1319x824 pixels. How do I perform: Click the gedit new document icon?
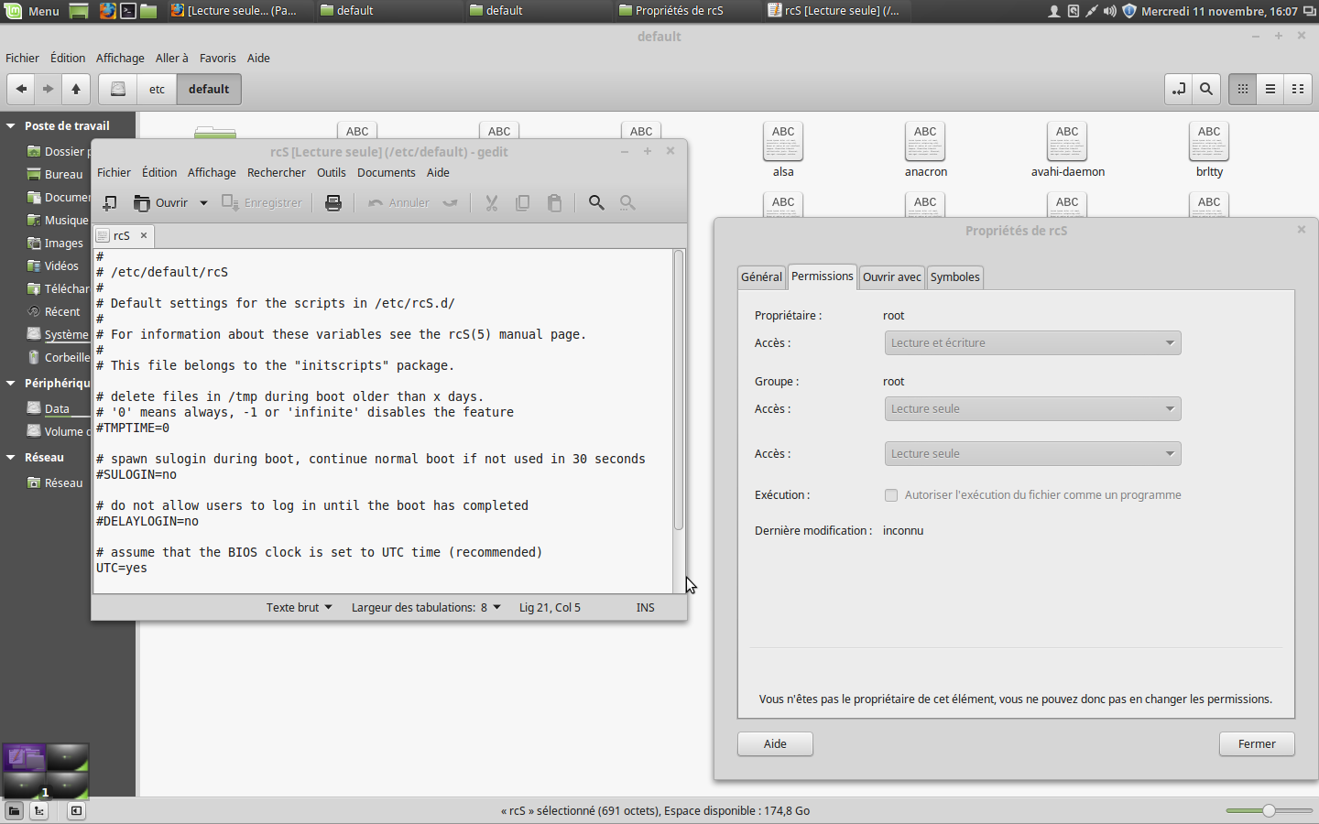click(109, 202)
